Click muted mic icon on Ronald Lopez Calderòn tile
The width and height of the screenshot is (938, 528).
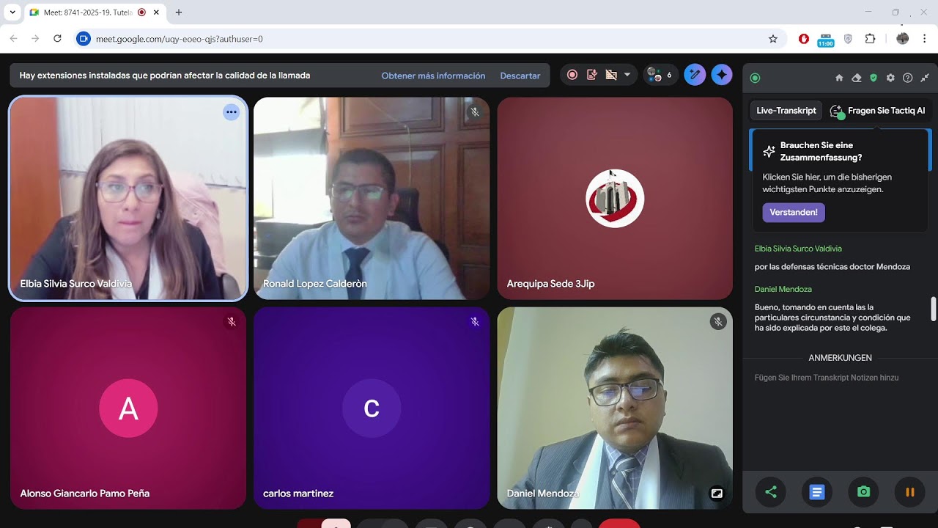[x=475, y=112]
